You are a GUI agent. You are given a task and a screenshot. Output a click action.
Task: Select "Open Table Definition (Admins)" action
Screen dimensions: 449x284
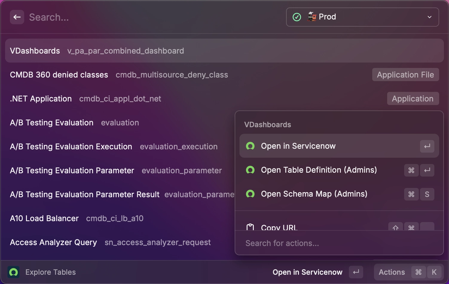(x=319, y=170)
